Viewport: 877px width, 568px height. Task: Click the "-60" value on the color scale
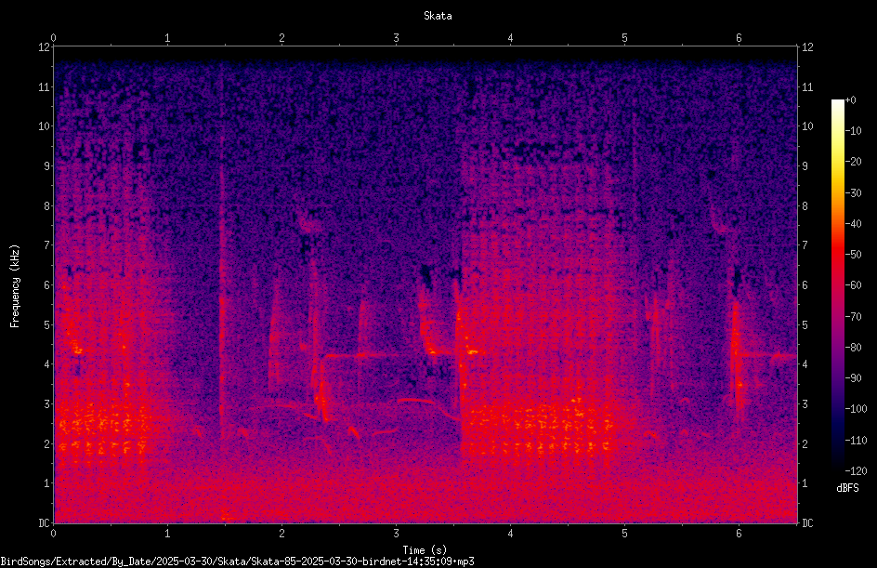click(x=854, y=285)
